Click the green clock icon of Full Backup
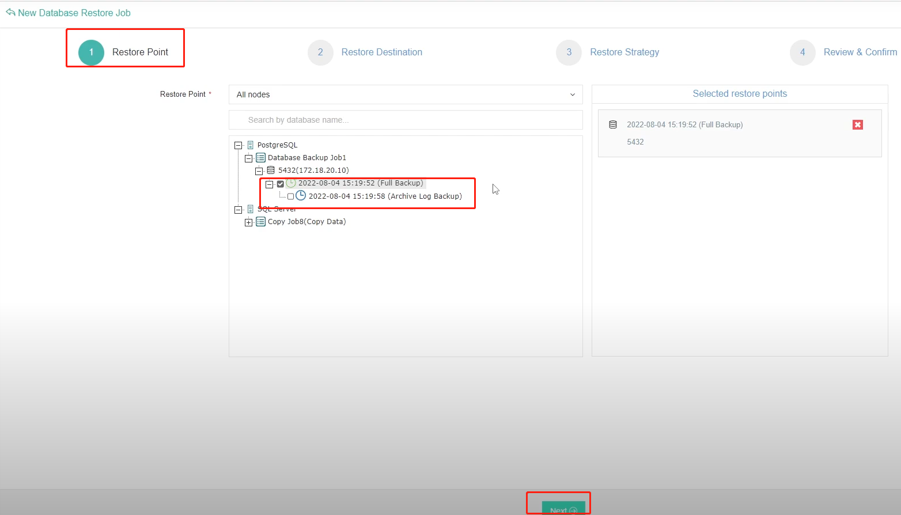Image resolution: width=901 pixels, height=515 pixels. point(291,183)
